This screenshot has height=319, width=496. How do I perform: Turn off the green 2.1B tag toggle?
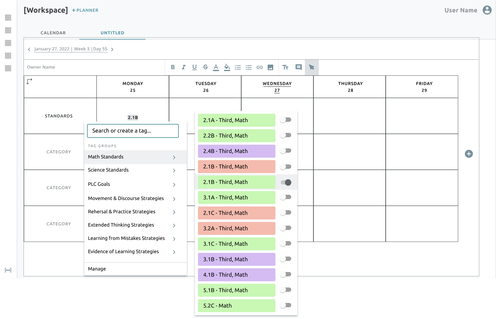click(286, 182)
